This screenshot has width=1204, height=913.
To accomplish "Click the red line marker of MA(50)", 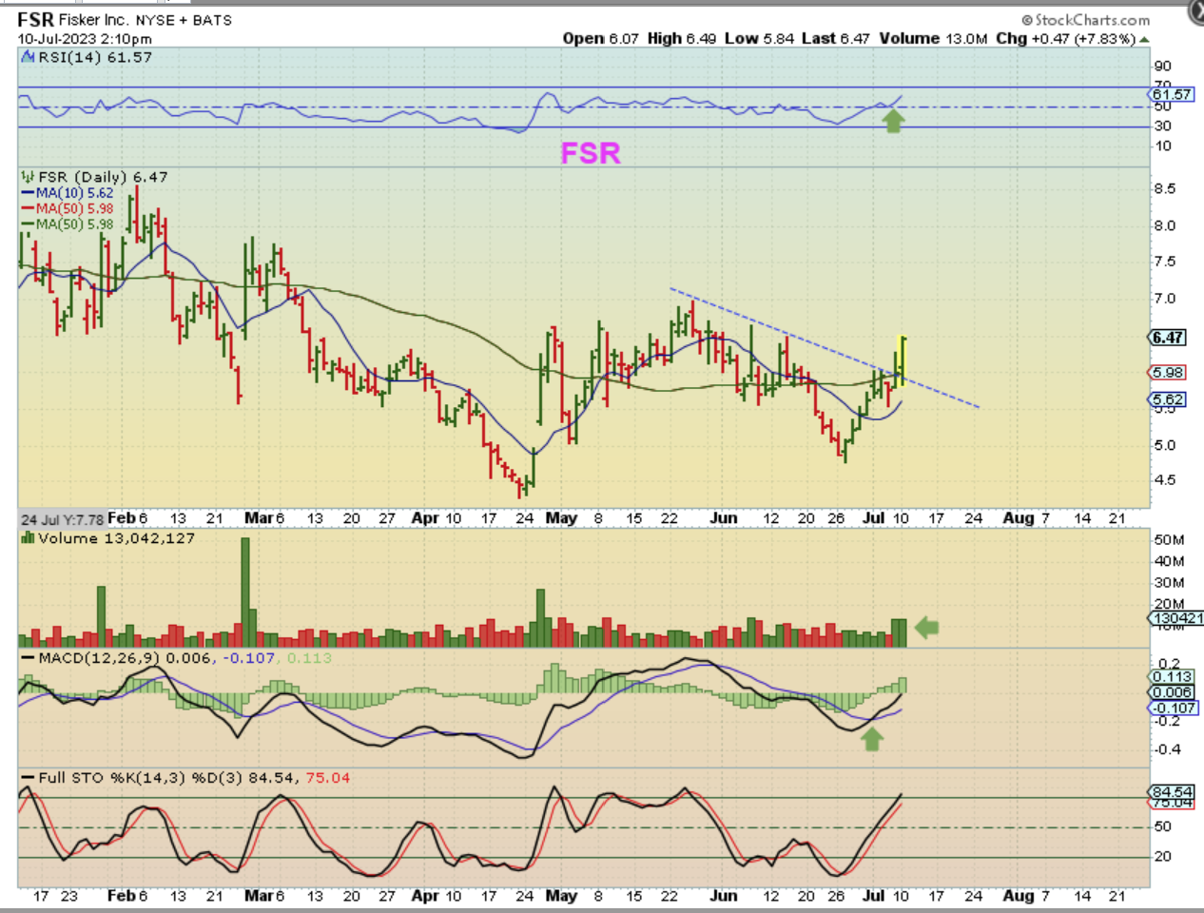I will [x=28, y=209].
